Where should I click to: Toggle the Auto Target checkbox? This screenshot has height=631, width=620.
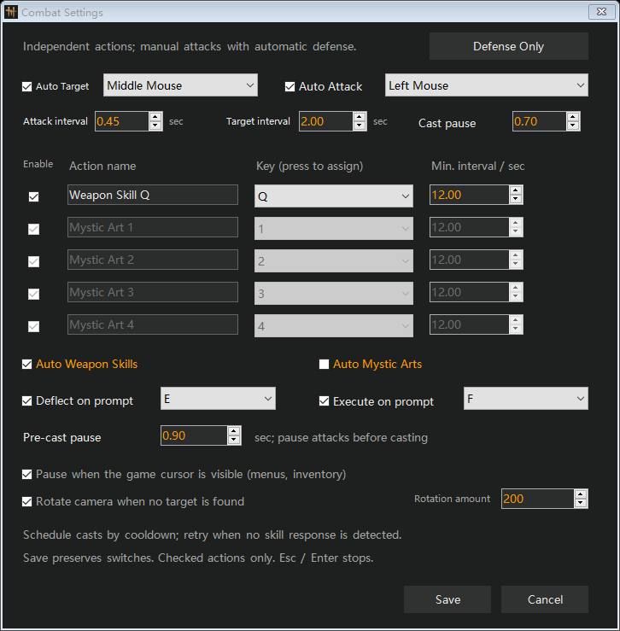(x=27, y=86)
